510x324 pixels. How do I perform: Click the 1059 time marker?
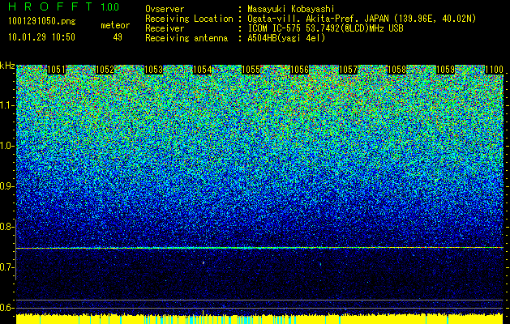pyautogui.click(x=445, y=70)
